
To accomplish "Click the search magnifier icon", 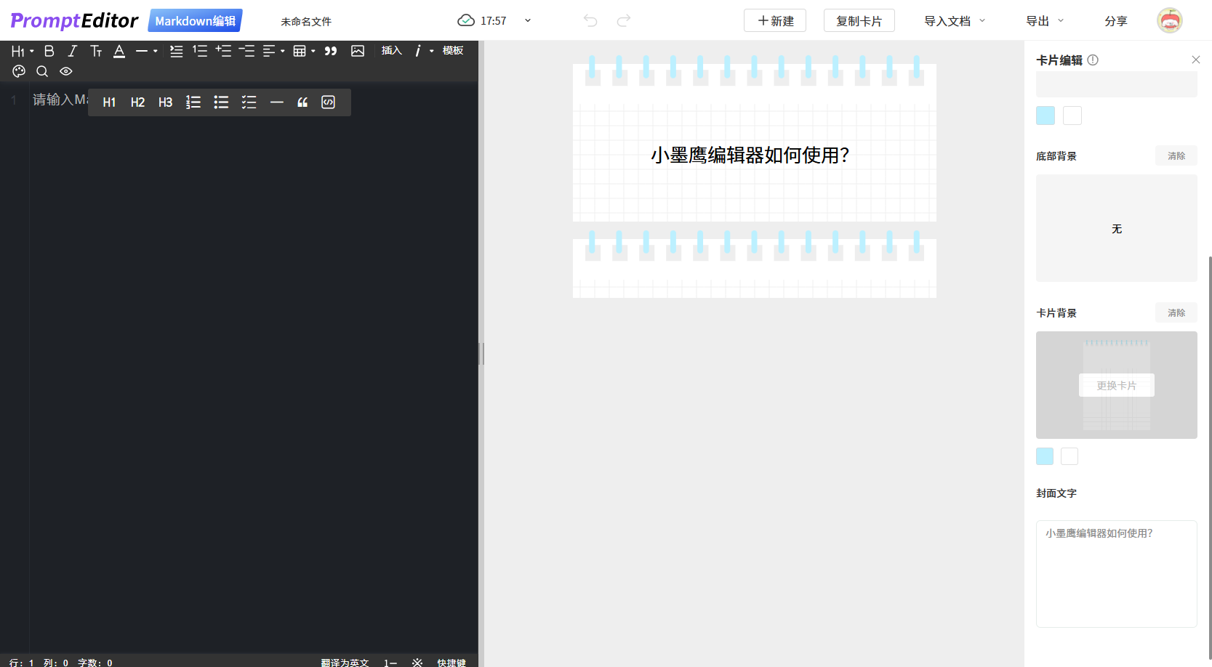I will (x=42, y=71).
